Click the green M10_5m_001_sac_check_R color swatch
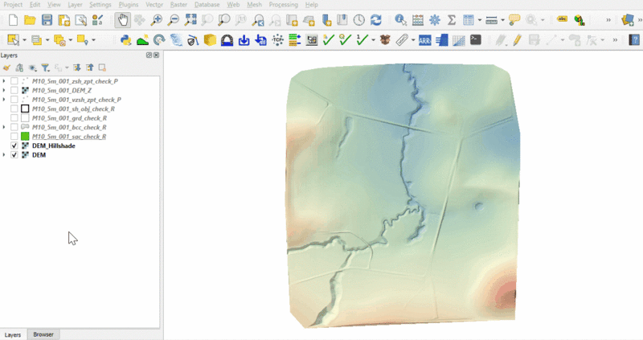This screenshot has height=340, width=643. (x=25, y=137)
